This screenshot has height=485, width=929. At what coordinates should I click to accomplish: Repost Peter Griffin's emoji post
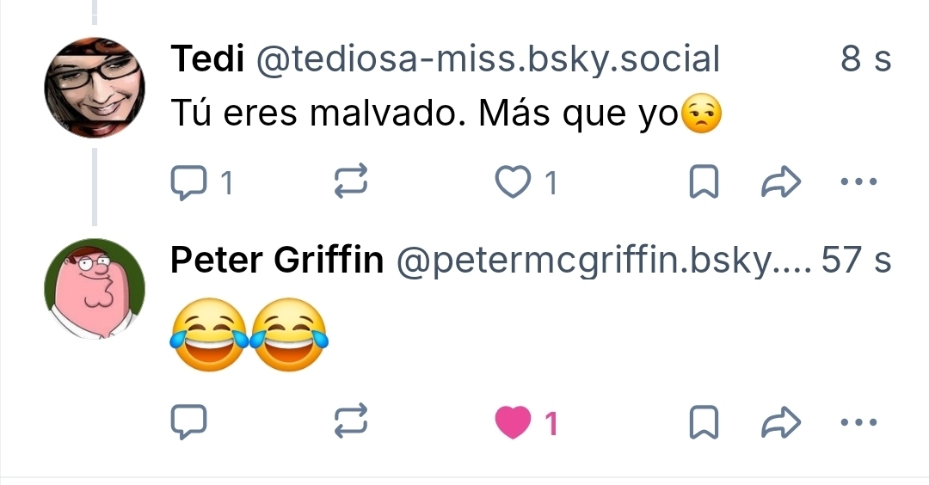[351, 421]
